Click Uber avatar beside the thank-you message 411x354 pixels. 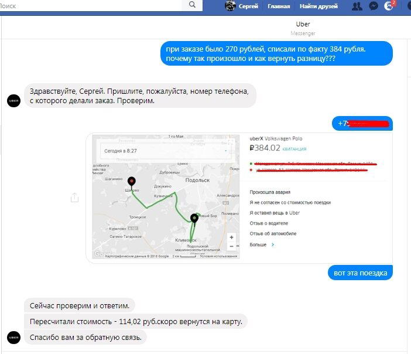click(x=13, y=338)
